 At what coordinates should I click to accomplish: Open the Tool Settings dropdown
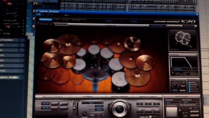click(x=157, y=26)
